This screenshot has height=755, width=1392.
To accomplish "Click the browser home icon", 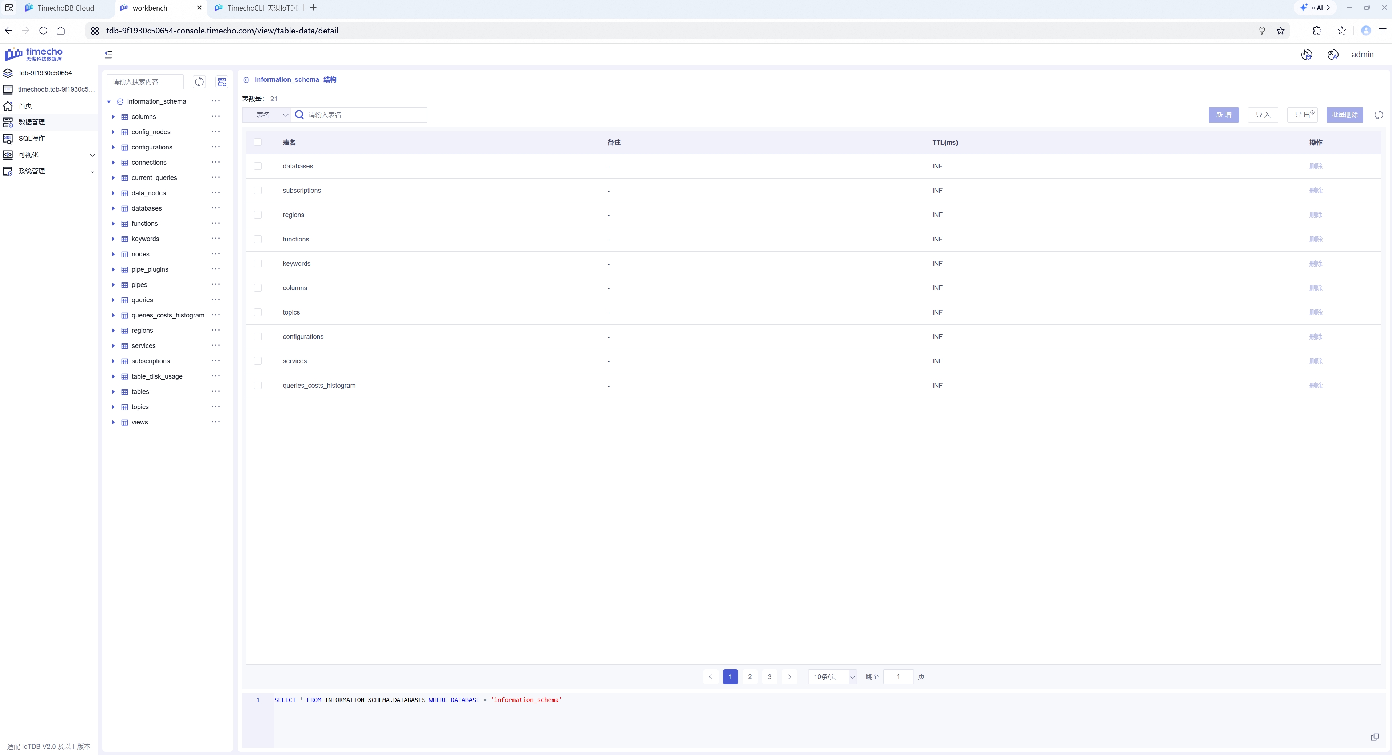I will click(60, 31).
